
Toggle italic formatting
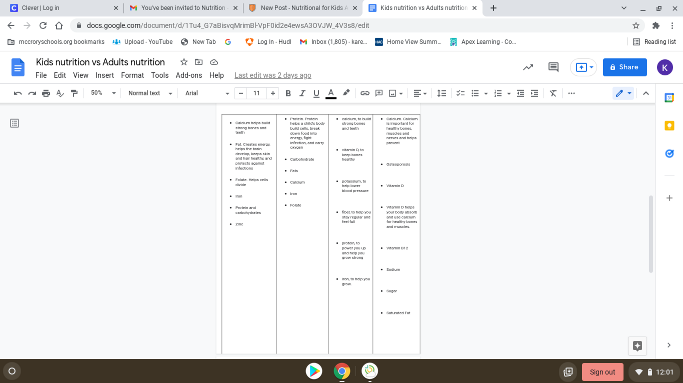coord(302,94)
